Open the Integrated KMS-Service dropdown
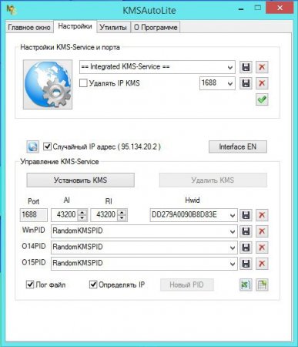 point(230,67)
